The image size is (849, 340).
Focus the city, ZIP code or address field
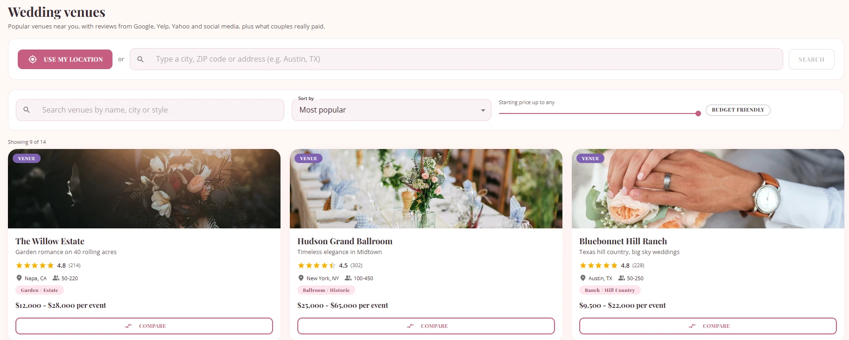(x=456, y=59)
